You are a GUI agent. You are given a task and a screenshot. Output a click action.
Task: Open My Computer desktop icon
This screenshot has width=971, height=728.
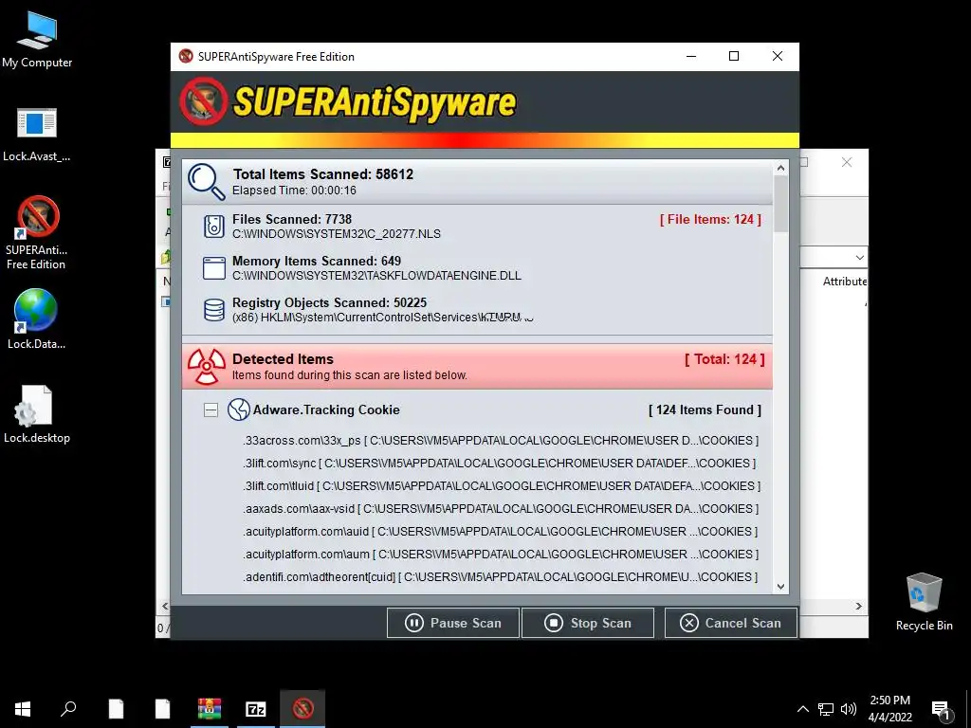(37, 40)
